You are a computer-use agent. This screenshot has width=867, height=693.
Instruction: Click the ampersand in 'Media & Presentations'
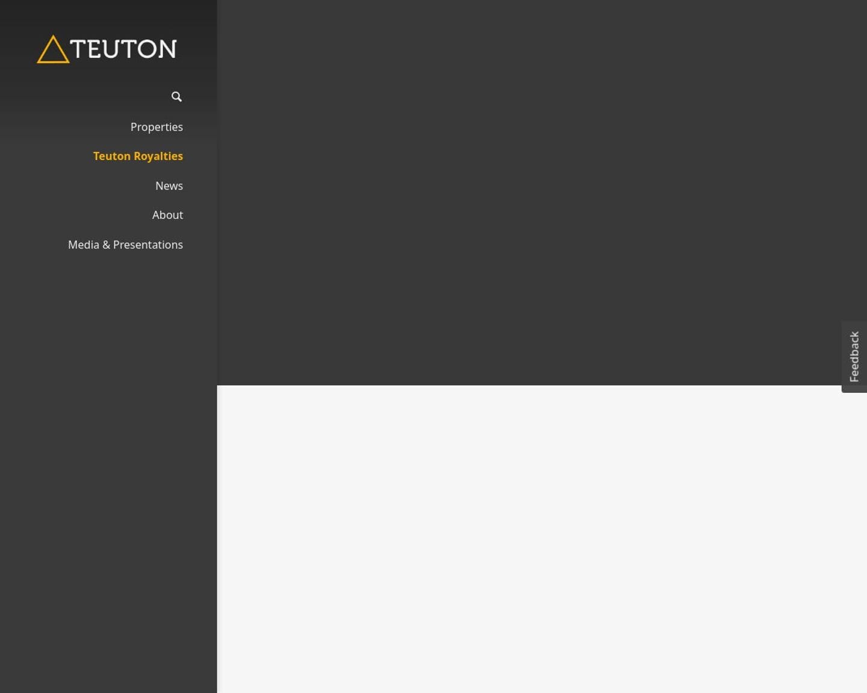106,245
